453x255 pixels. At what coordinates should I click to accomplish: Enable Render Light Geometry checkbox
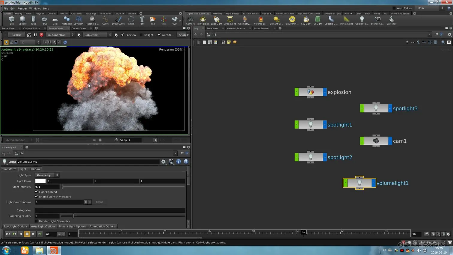[x=37, y=221]
